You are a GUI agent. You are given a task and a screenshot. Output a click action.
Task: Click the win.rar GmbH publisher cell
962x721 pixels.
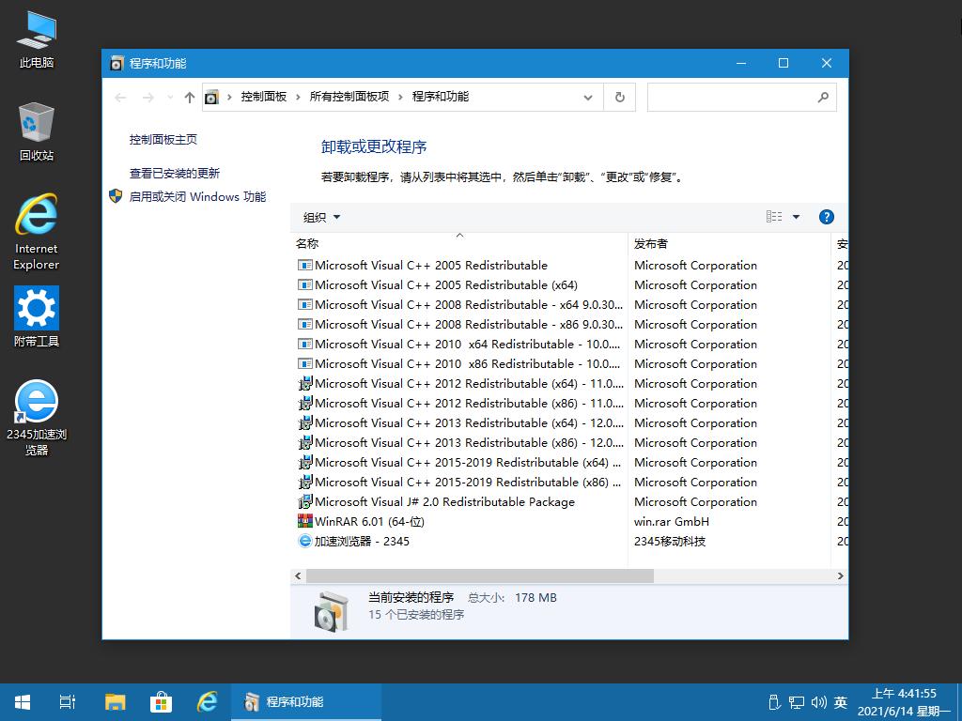[x=671, y=521]
